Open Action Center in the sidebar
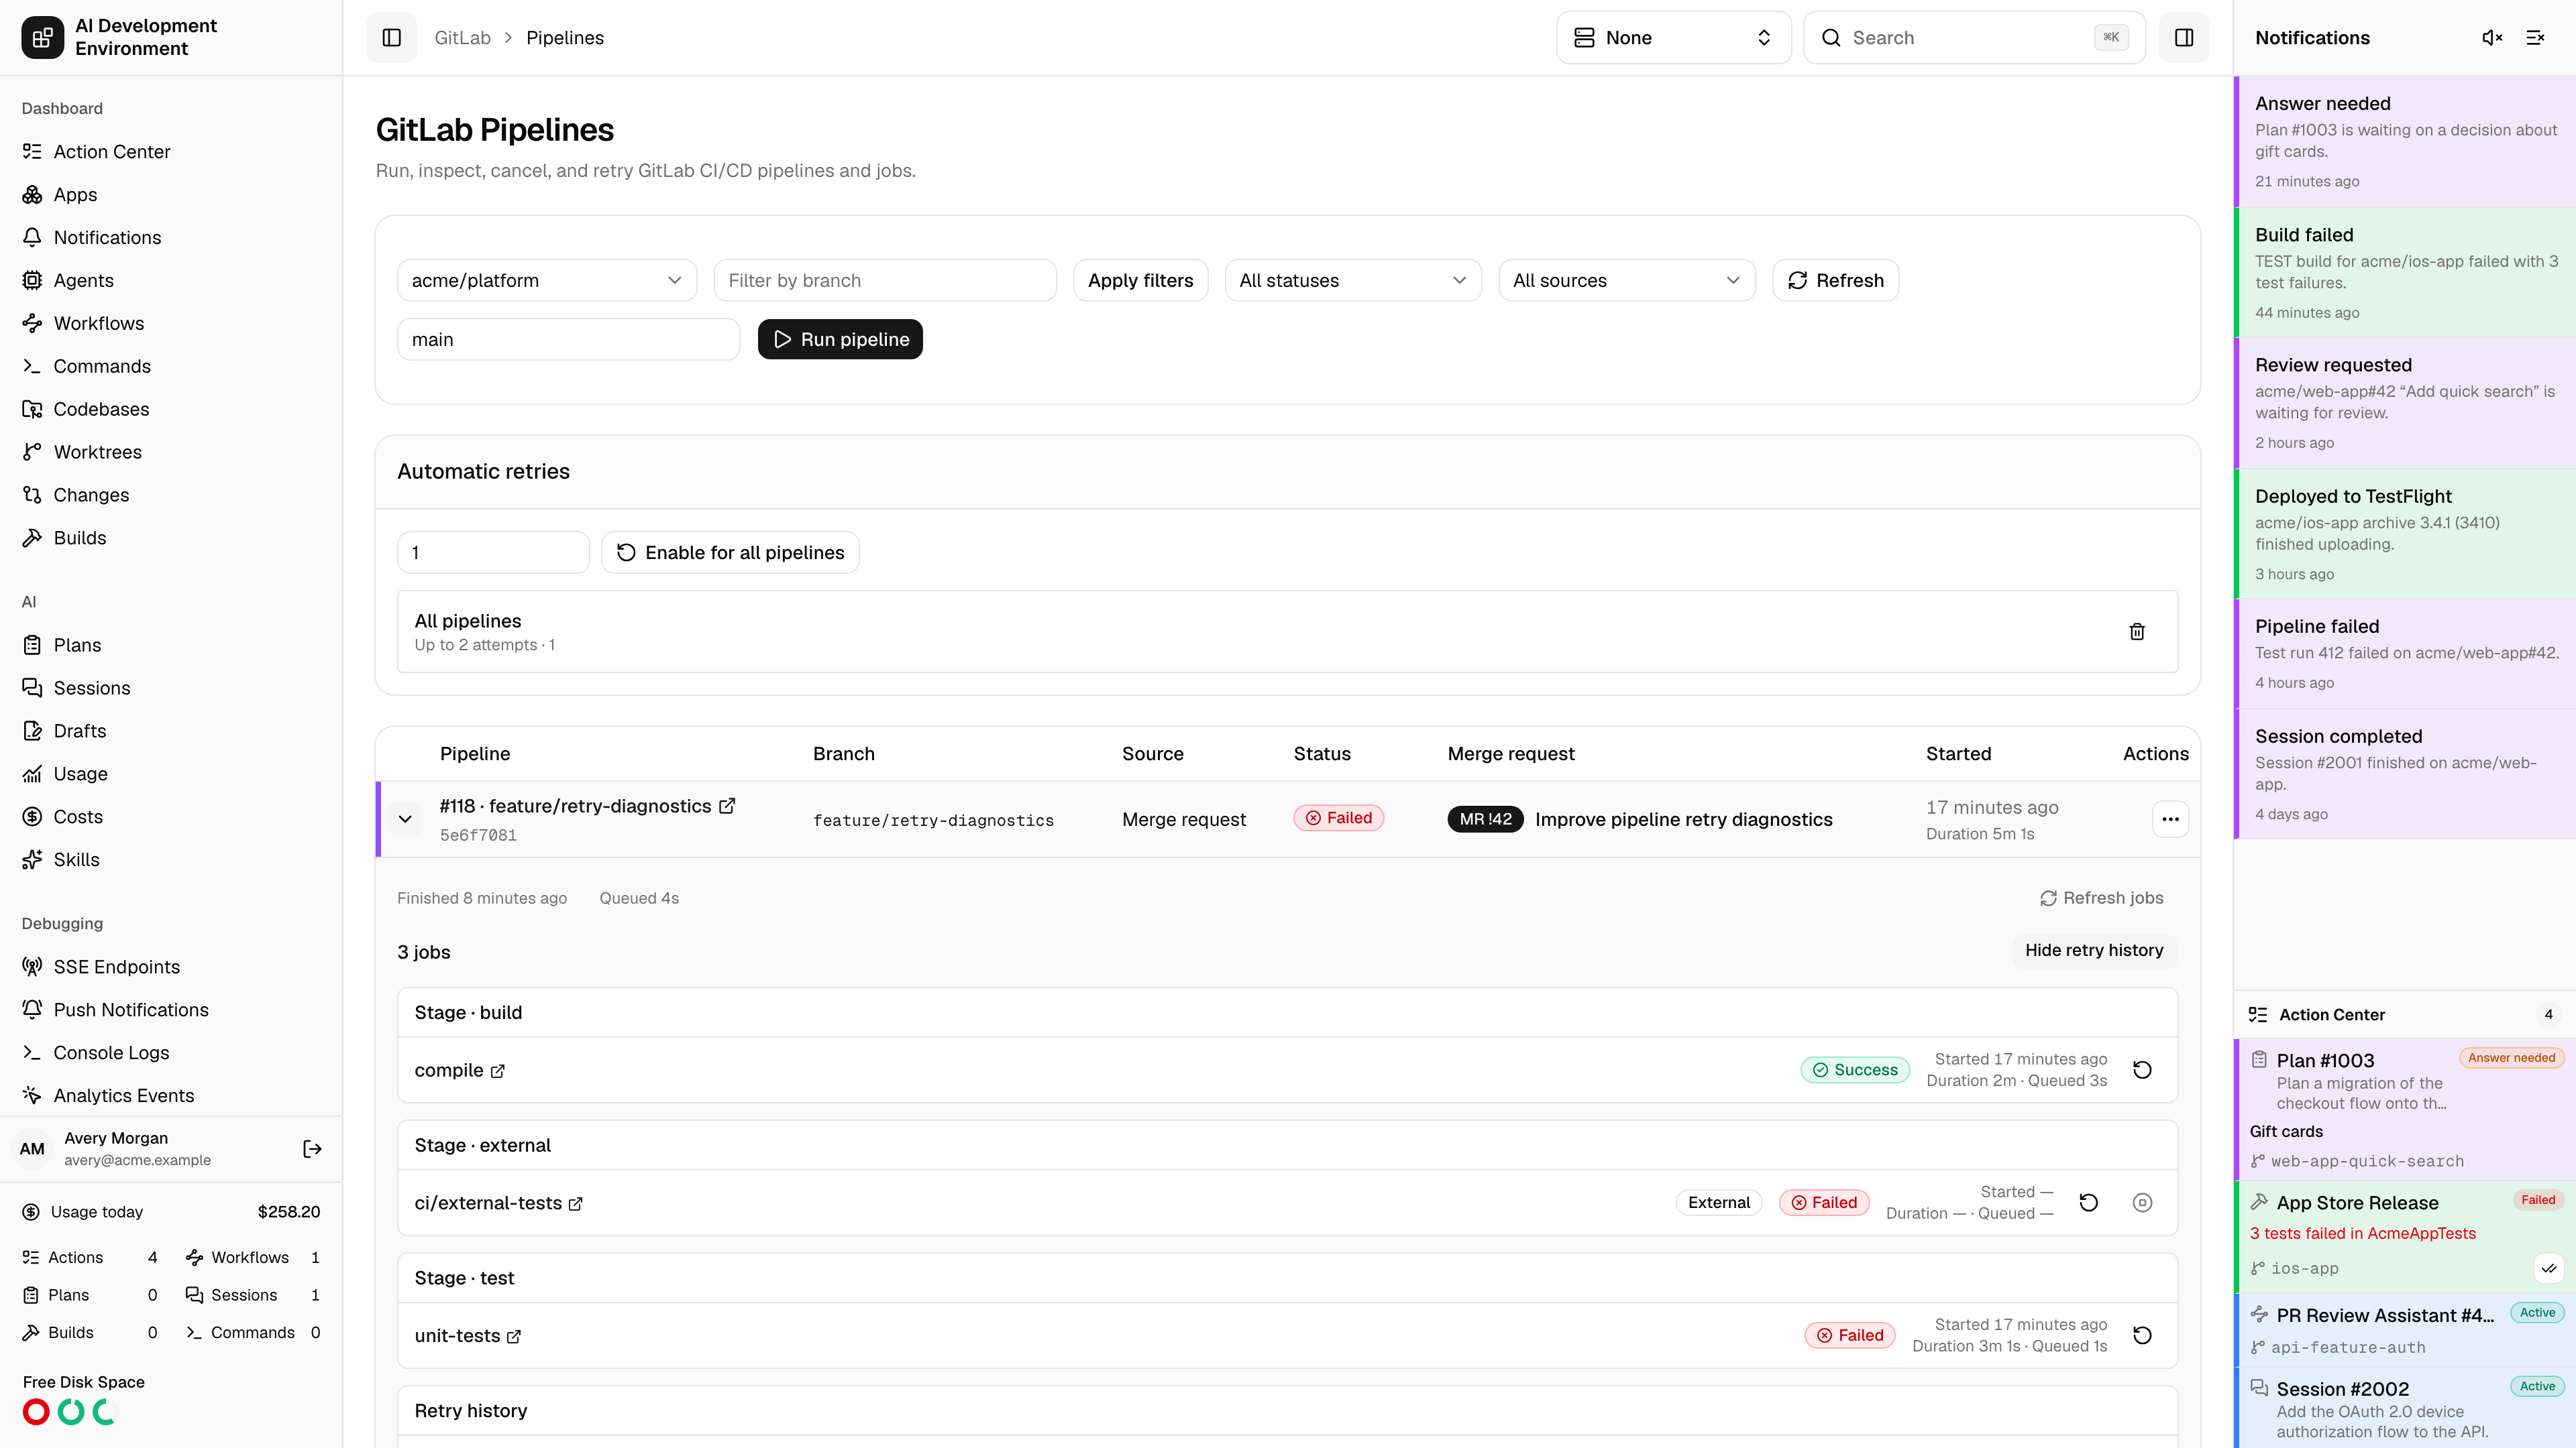 pyautogui.click(x=171, y=152)
